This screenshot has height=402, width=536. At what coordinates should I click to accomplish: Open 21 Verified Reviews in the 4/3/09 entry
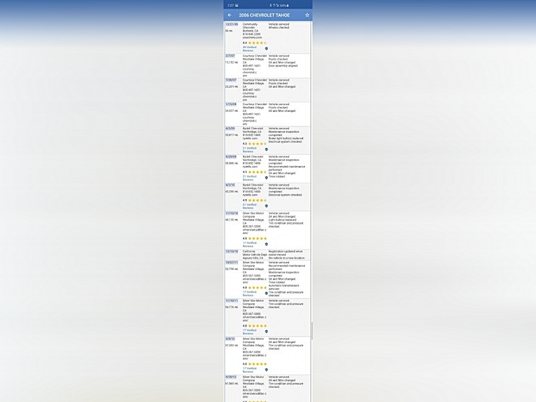point(249,150)
